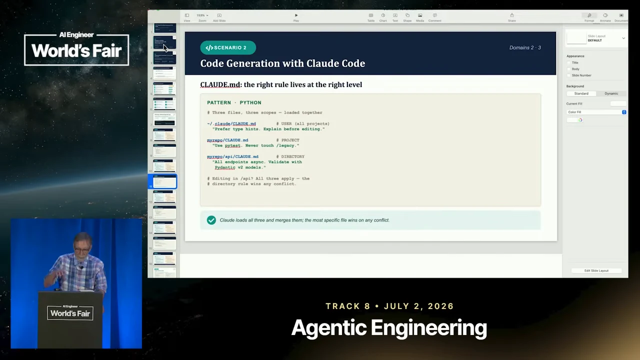This screenshot has height=360, width=640.
Task: Select slide 10 thumbnail in navigator
Action: click(x=164, y=166)
